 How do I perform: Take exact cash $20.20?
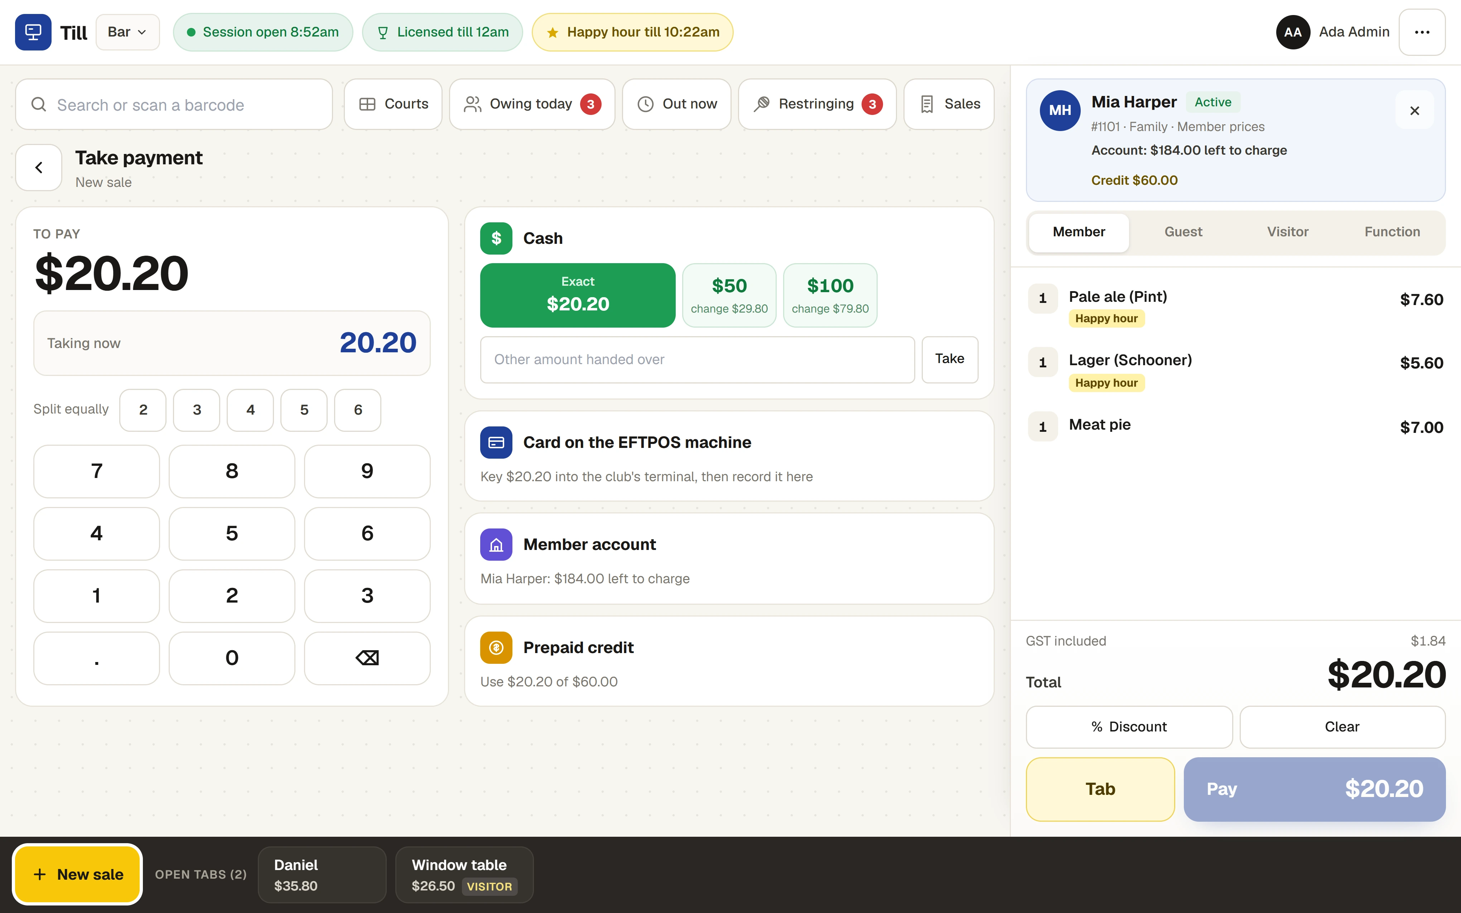click(578, 295)
